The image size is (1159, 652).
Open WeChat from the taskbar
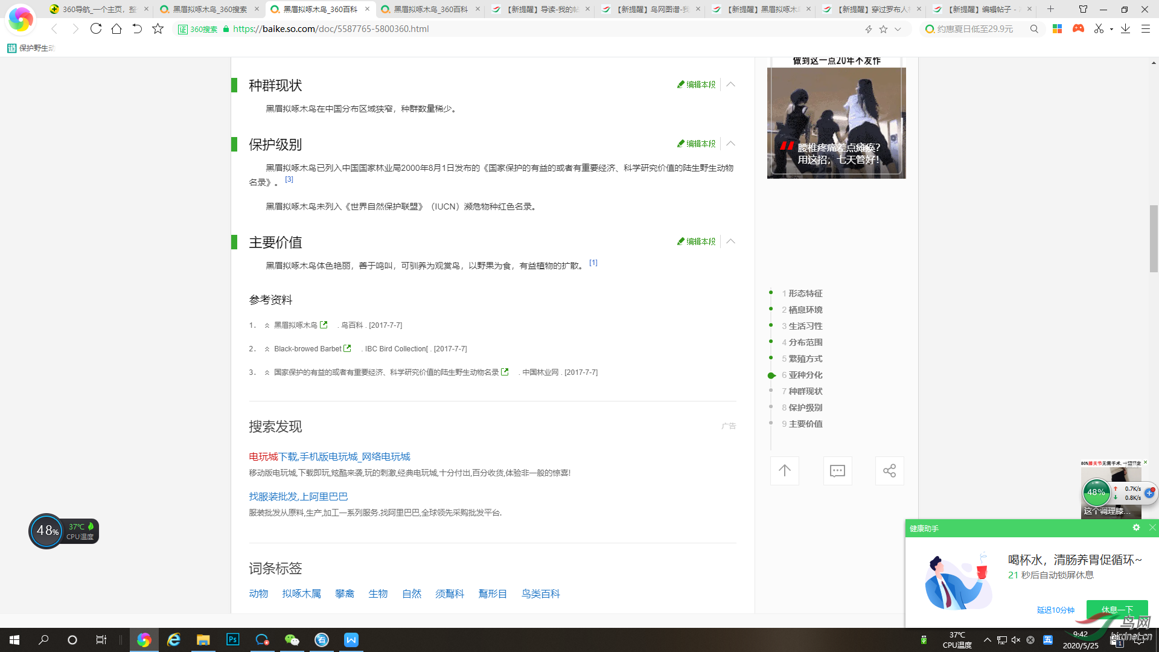292,640
